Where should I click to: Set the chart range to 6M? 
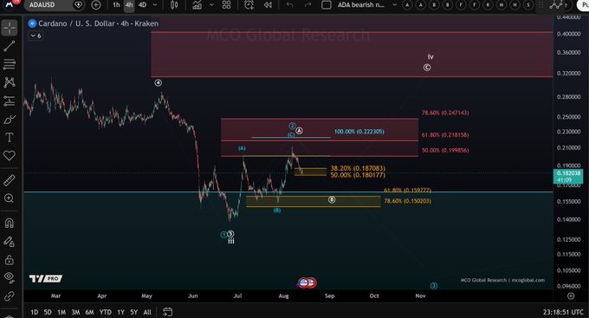[x=89, y=312]
